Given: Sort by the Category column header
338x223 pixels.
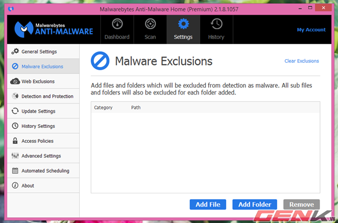Looking at the screenshot, I should pyautogui.click(x=104, y=107).
